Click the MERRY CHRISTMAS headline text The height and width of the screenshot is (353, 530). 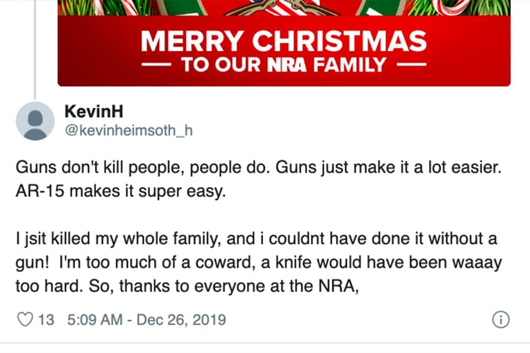(x=284, y=40)
